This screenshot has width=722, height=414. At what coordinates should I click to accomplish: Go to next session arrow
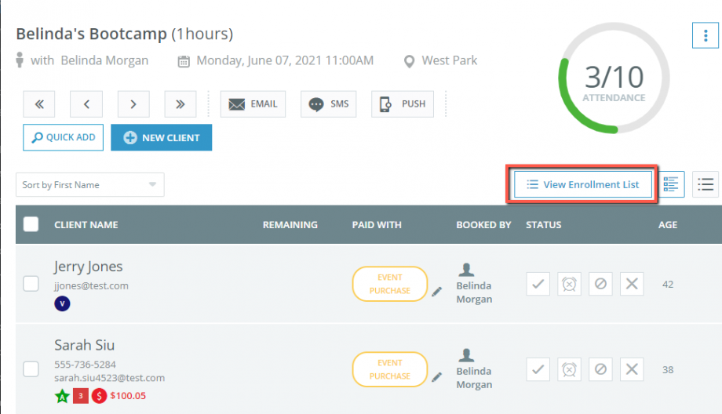coord(133,104)
